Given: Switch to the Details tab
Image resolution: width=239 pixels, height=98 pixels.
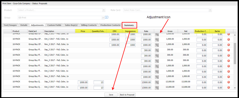Looking at the screenshot, I should click(x=24, y=25).
